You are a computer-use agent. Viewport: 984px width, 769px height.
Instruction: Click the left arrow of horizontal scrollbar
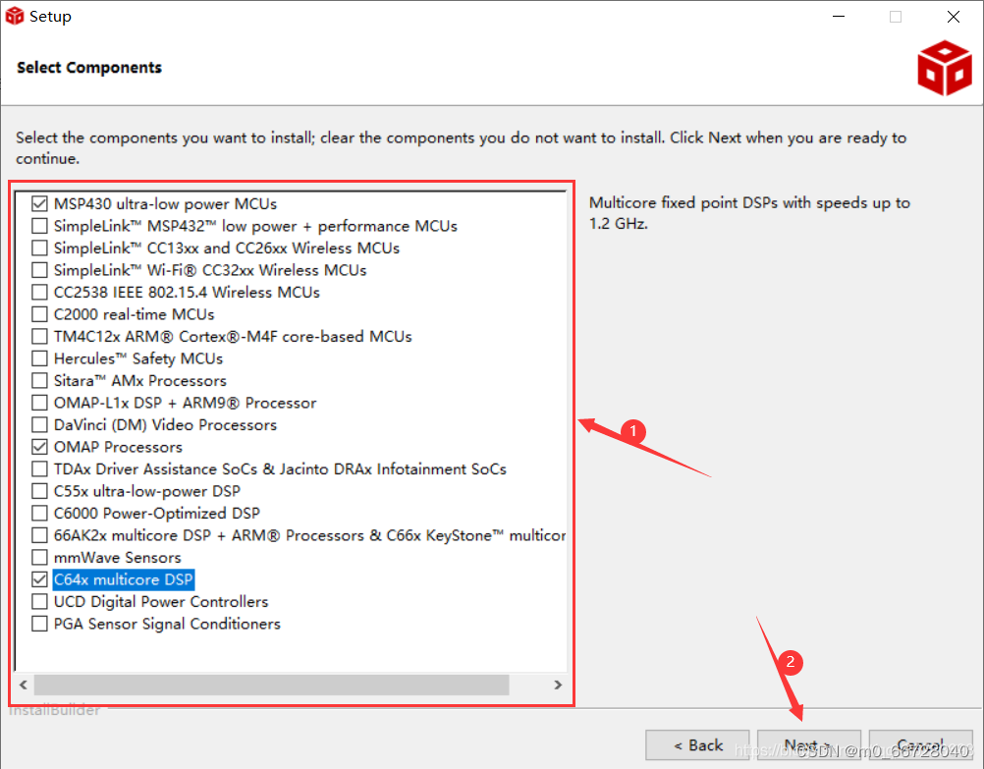(x=24, y=685)
